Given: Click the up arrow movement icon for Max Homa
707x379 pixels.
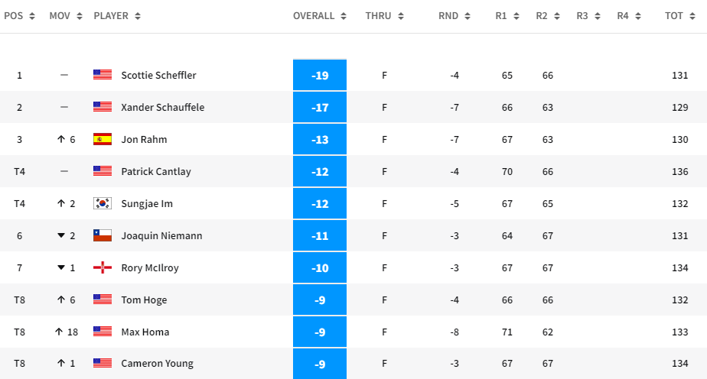Looking at the screenshot, I should (59, 332).
